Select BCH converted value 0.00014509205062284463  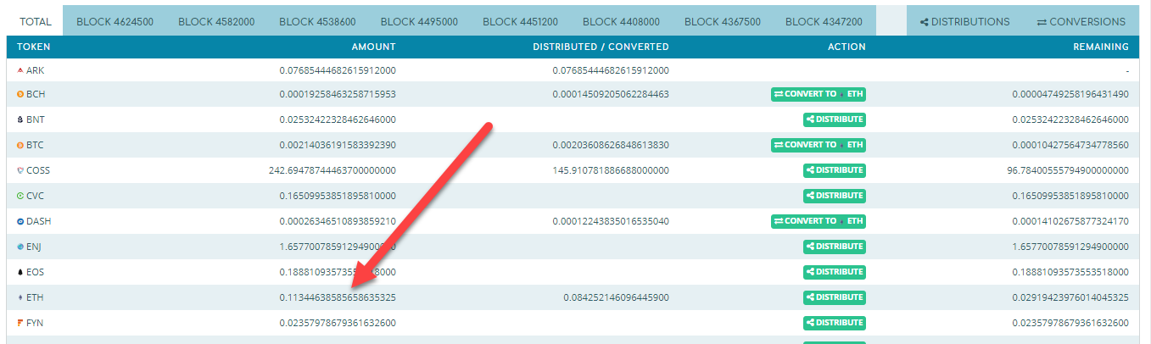coord(611,95)
